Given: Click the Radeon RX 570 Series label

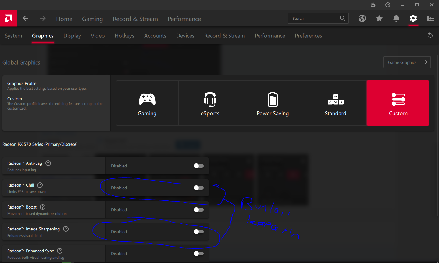Looking at the screenshot, I should coord(40,144).
